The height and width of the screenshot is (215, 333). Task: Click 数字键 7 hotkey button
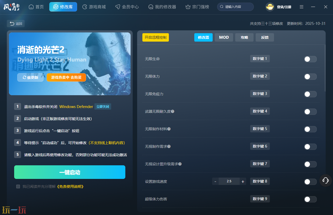(x=260, y=164)
